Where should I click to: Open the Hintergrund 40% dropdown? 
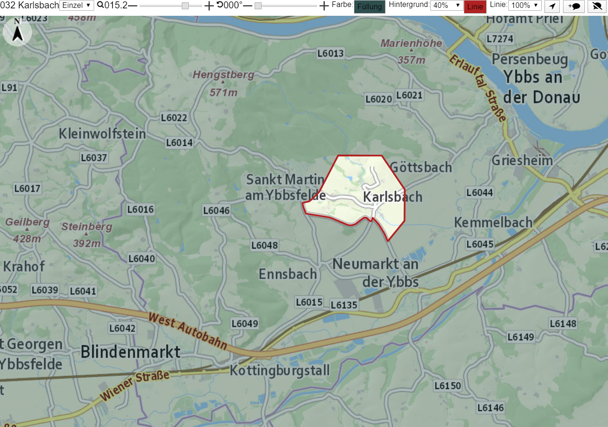tap(447, 6)
